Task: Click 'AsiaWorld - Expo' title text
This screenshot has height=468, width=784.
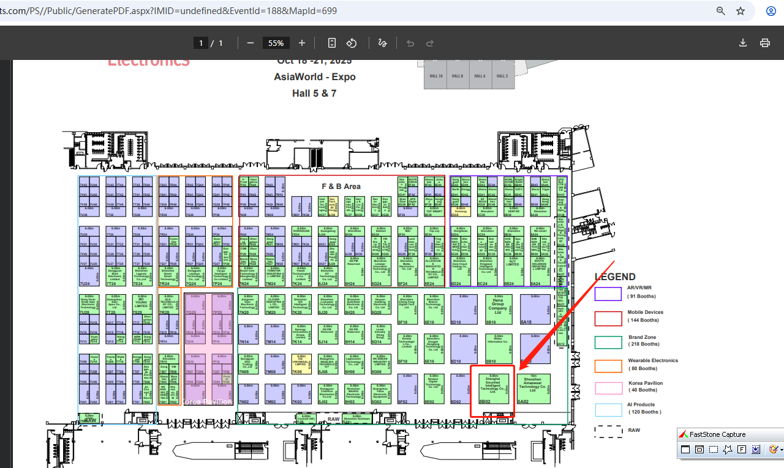Action: [315, 77]
